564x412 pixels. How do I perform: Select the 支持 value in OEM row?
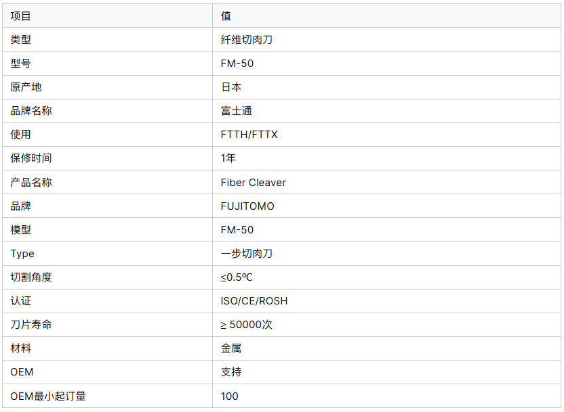tap(231, 372)
